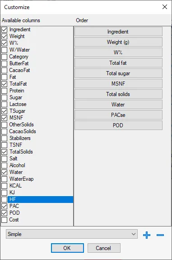Uncheck the MSNF column checkbox
This screenshot has width=172, height=260.
(5, 118)
